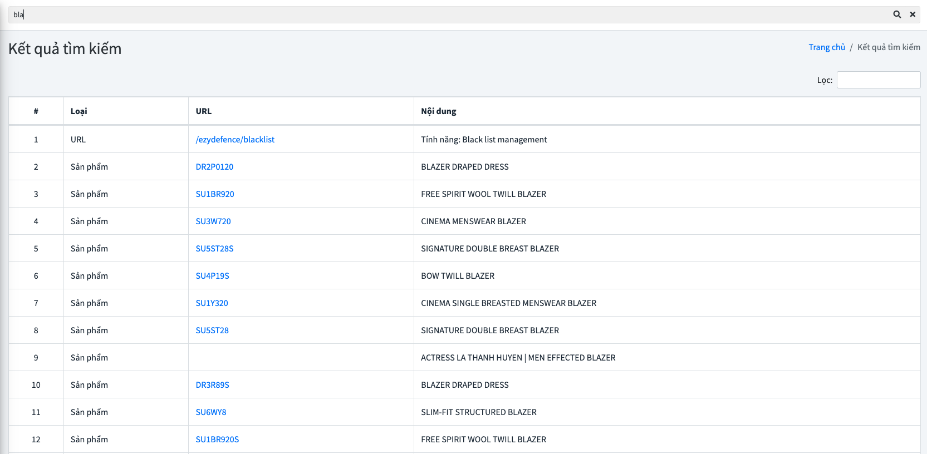Open product link SU1BR920
The height and width of the screenshot is (454, 927).
click(x=215, y=194)
